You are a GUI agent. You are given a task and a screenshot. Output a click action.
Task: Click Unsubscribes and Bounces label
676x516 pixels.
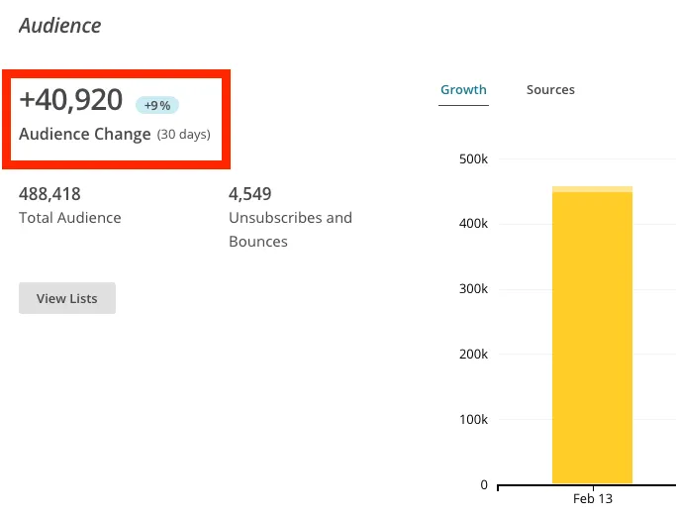(x=291, y=230)
